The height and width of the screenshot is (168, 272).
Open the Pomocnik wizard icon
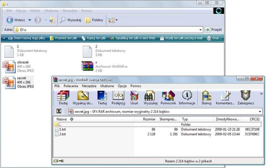pyautogui.click(x=168, y=98)
